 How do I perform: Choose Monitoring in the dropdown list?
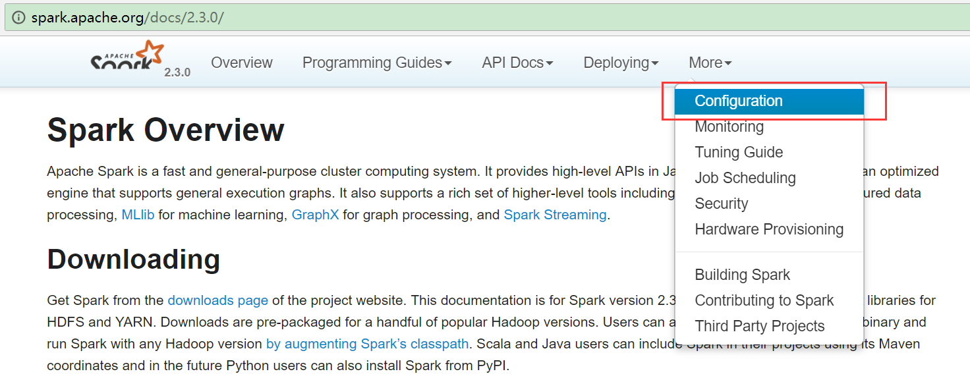coord(729,126)
